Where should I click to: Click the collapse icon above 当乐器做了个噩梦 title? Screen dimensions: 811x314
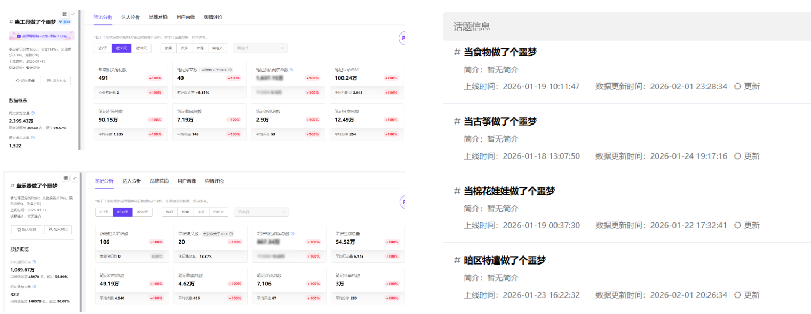click(74, 178)
